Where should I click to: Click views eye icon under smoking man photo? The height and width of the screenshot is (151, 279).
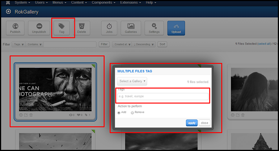point(71,115)
